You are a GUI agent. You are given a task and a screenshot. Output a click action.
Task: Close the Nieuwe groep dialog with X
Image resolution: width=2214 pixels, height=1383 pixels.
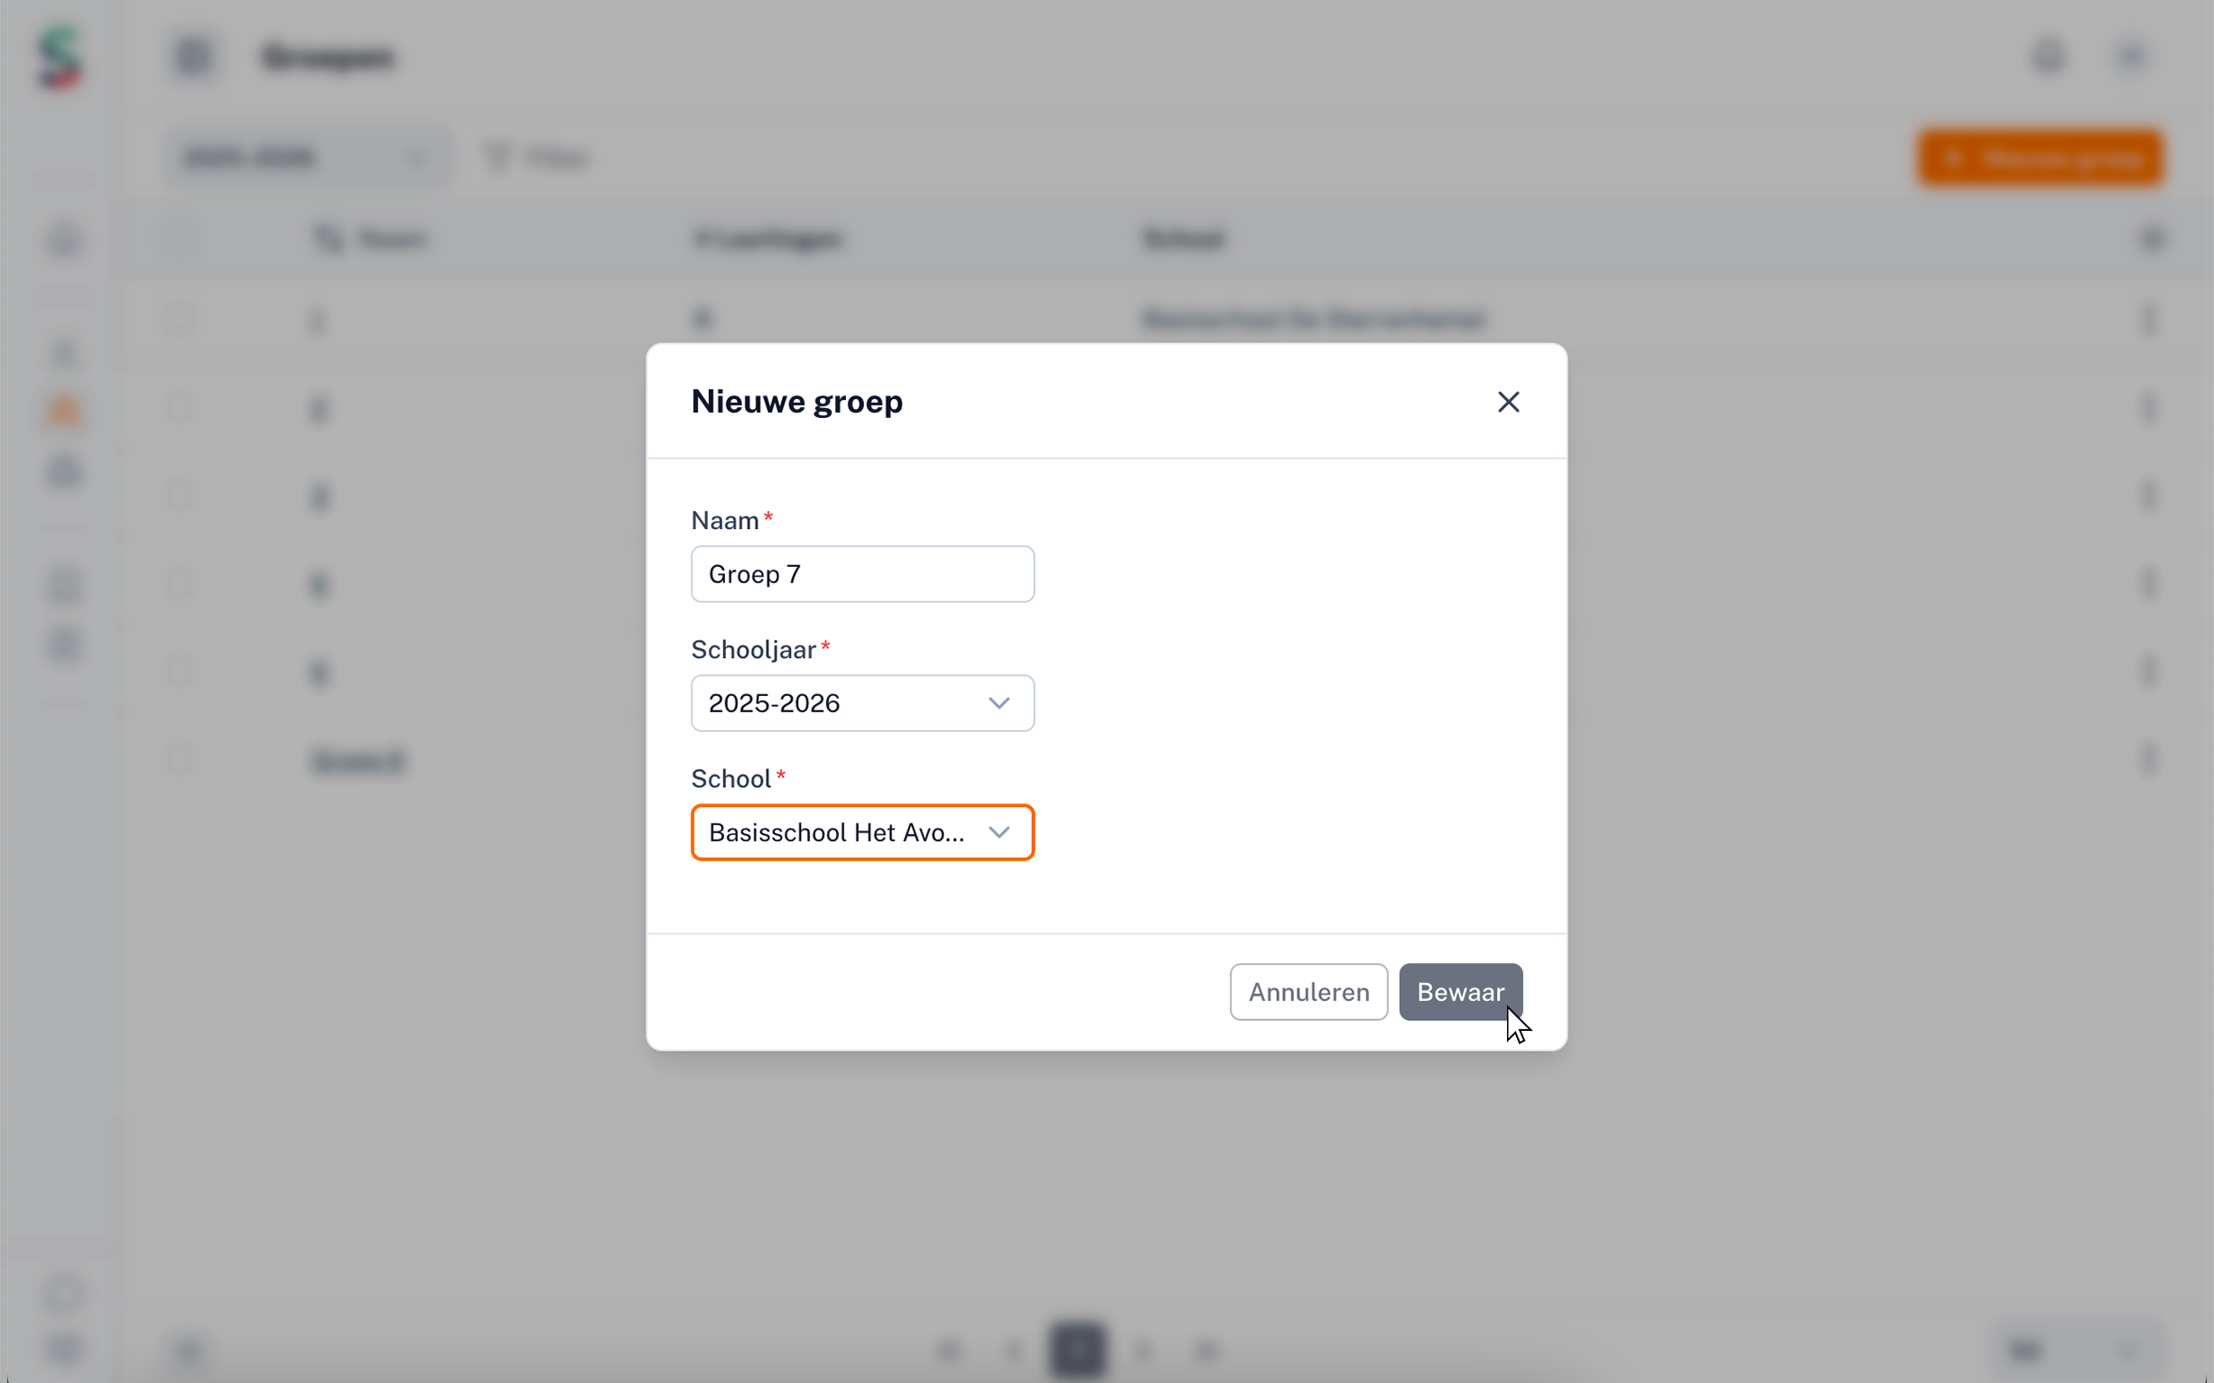click(1508, 402)
